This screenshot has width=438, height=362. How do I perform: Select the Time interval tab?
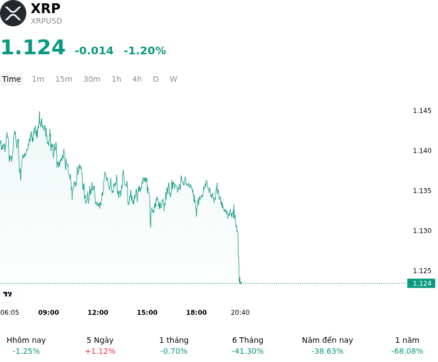[11, 79]
